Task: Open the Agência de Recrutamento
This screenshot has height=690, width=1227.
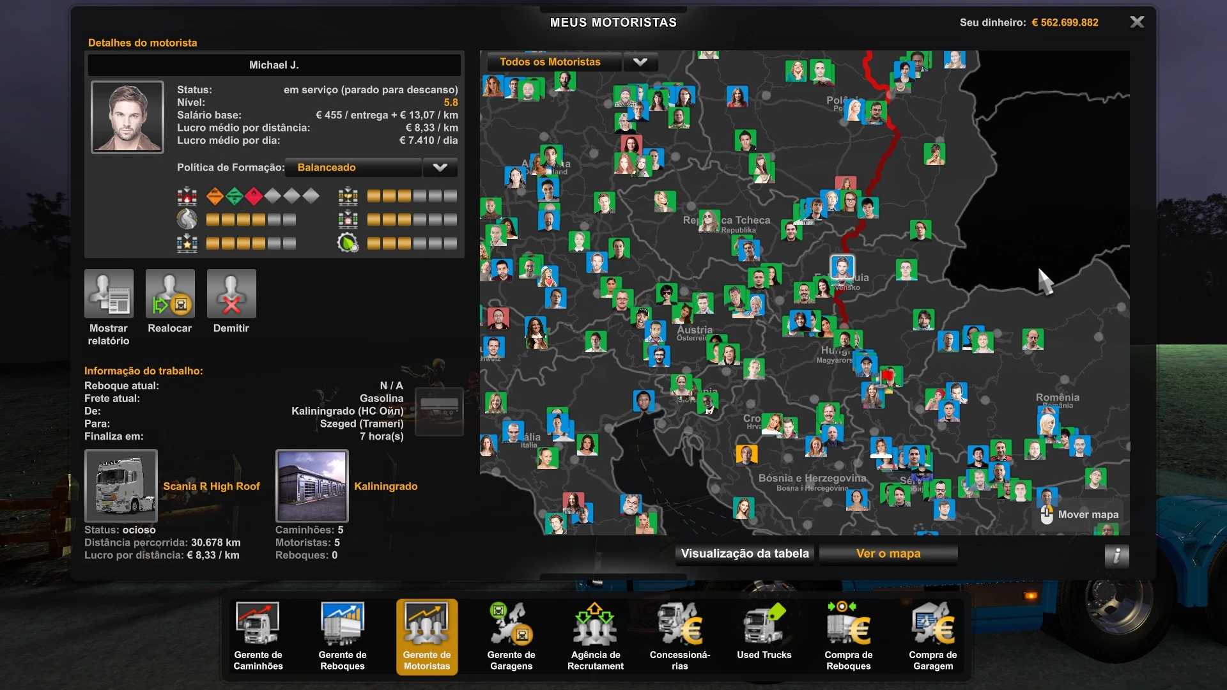Action: pyautogui.click(x=595, y=636)
